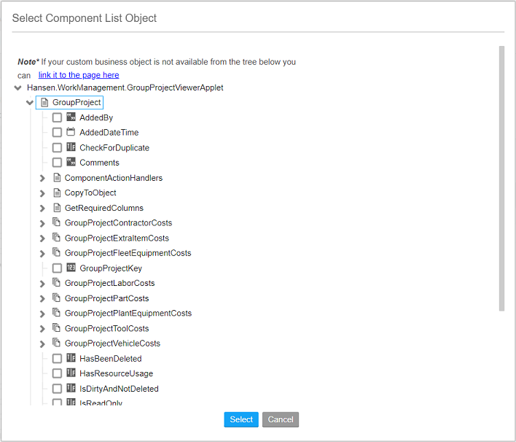Click the calendar icon beside AddedDateTime
Screen dimensions: 516x442
pyautogui.click(x=71, y=133)
